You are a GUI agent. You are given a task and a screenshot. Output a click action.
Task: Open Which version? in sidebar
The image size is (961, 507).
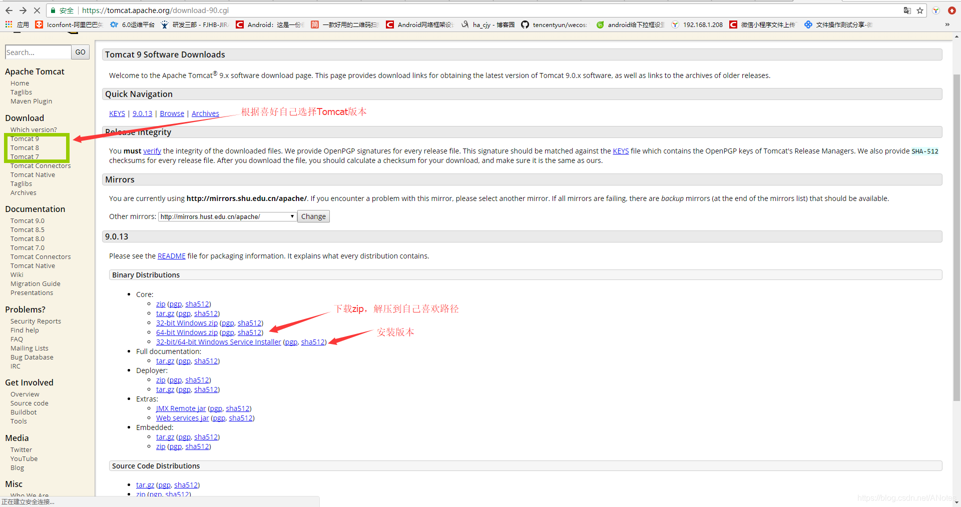(x=34, y=130)
